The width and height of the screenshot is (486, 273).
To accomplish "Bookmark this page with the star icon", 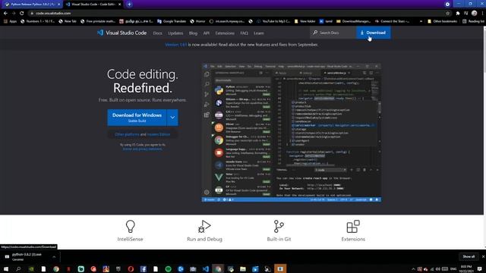I will (447, 14).
